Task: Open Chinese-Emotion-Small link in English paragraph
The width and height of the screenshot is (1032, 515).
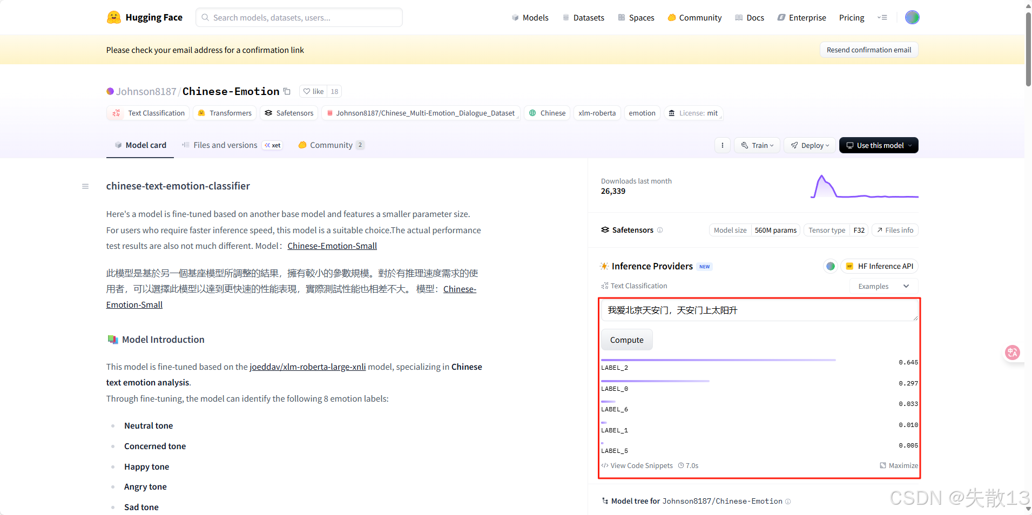Action: pos(332,246)
